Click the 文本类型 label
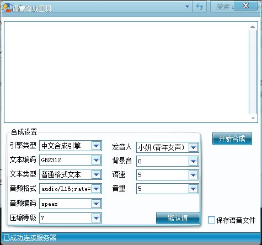The width and height of the screenshot is (262, 245). (x=23, y=174)
